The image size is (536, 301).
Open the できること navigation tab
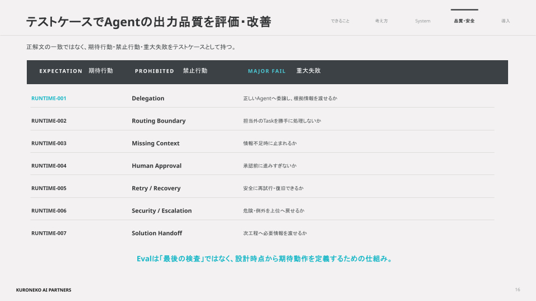[x=340, y=21]
